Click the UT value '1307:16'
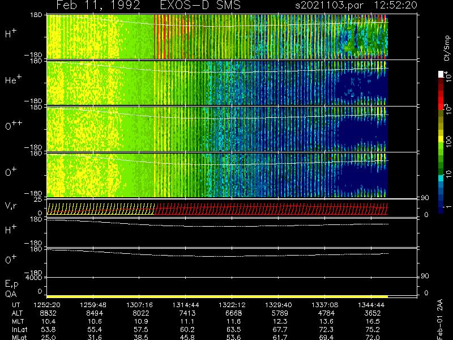The width and height of the screenshot is (453, 340). pos(139,305)
